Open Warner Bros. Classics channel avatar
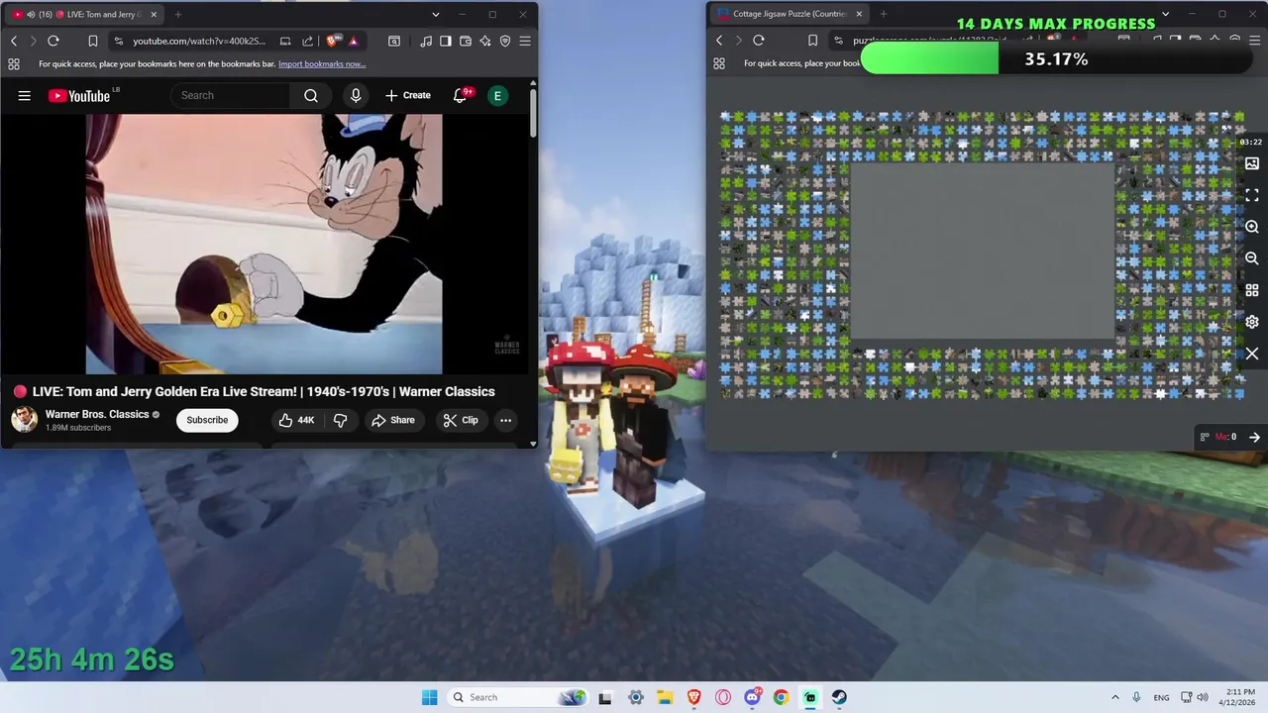The height and width of the screenshot is (713, 1268). (x=25, y=420)
